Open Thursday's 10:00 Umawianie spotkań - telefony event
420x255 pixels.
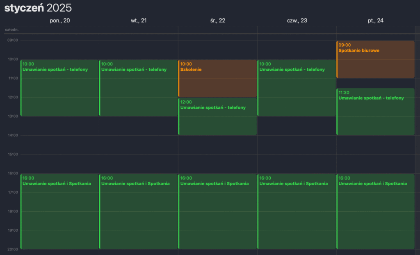click(297, 88)
